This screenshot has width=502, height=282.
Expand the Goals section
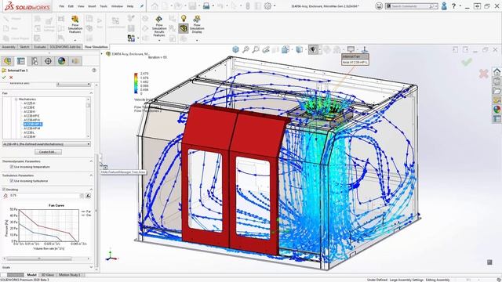(91, 267)
